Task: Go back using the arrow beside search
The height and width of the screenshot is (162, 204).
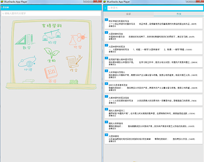Action: 105,8
